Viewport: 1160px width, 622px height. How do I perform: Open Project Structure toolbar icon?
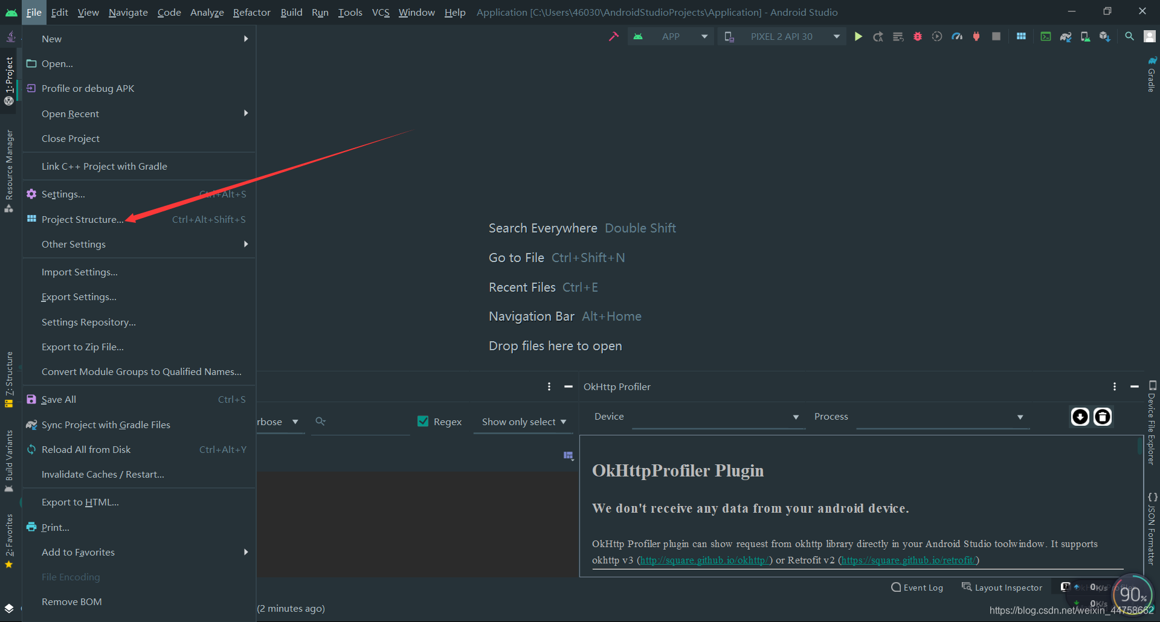(x=1021, y=36)
